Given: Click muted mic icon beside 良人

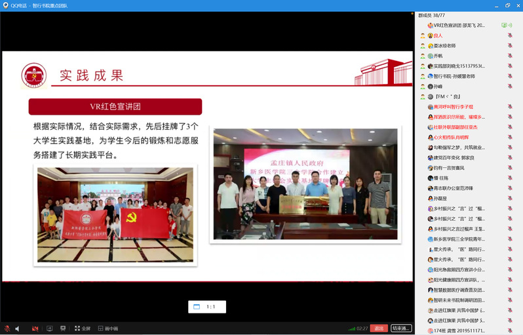Looking at the screenshot, I should point(509,35).
